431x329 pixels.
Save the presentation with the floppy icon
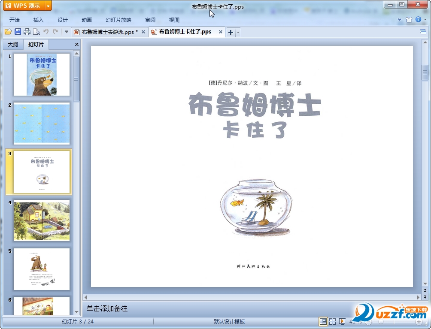point(18,32)
